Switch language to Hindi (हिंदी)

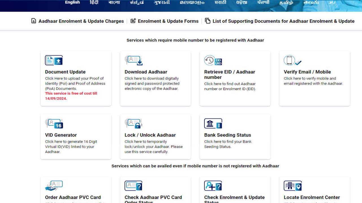94,2
